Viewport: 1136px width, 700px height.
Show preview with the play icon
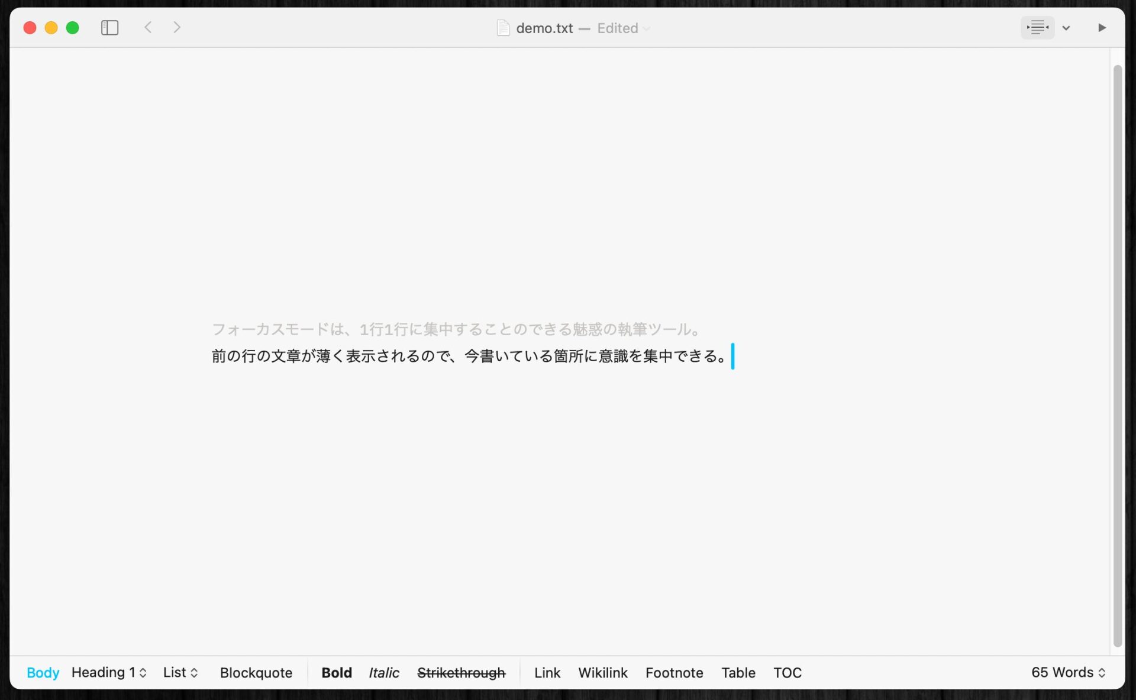[x=1102, y=28]
